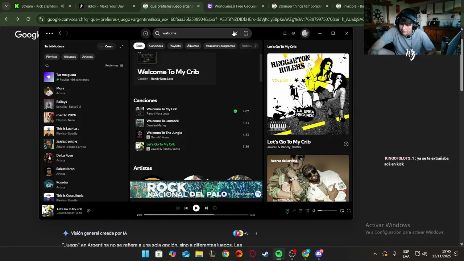Toggle saved checkmark on Welcome To My Crib
Screen dimensions: 464x261
click(x=235, y=111)
